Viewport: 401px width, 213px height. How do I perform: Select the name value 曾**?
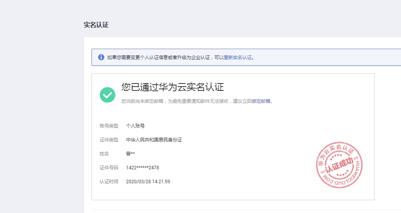coord(130,153)
